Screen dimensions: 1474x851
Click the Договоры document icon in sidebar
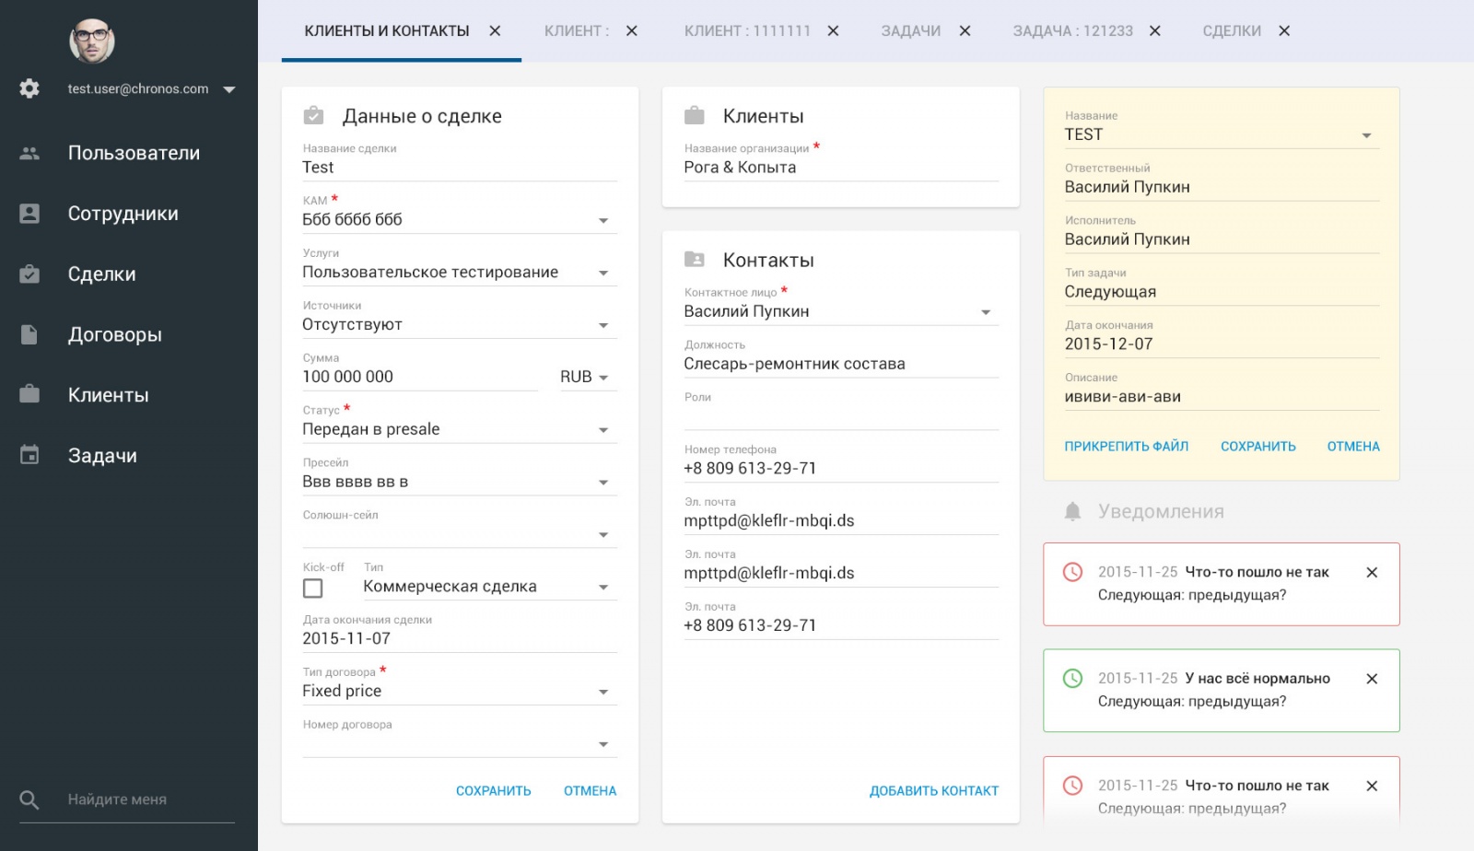[x=29, y=334]
